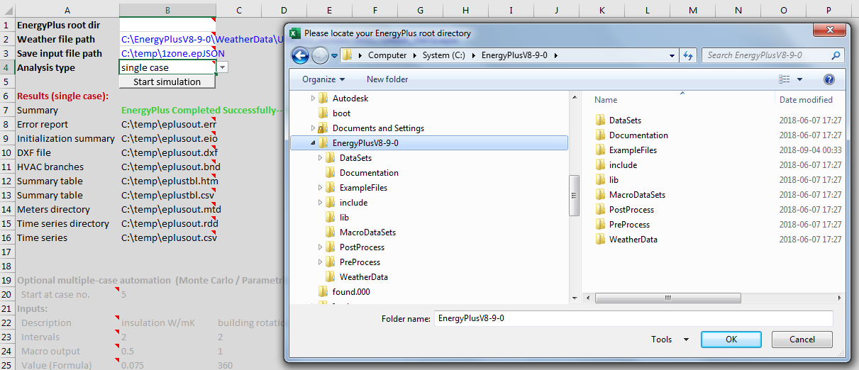Expand Documents and Settings tree node
The width and height of the screenshot is (859, 370).
(313, 128)
